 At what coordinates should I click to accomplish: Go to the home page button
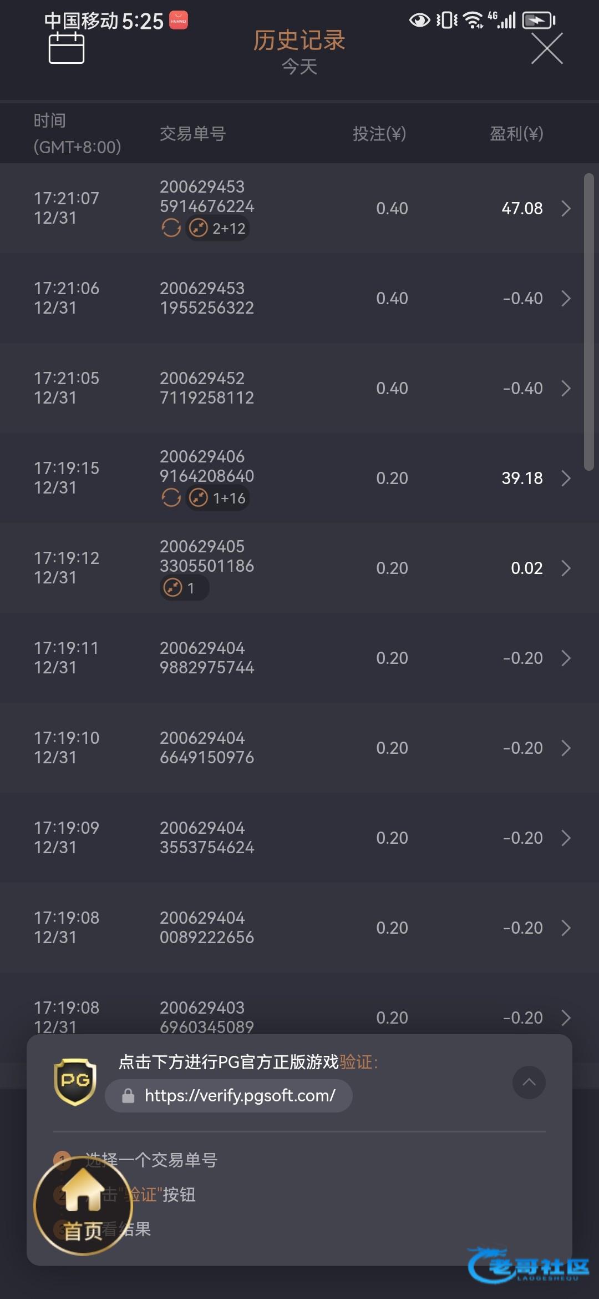coord(83,1206)
